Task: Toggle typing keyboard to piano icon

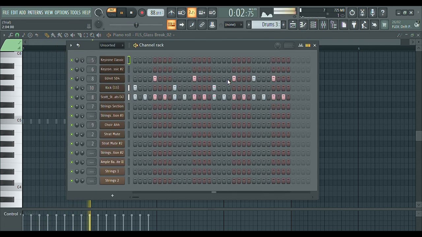Action: (x=171, y=25)
